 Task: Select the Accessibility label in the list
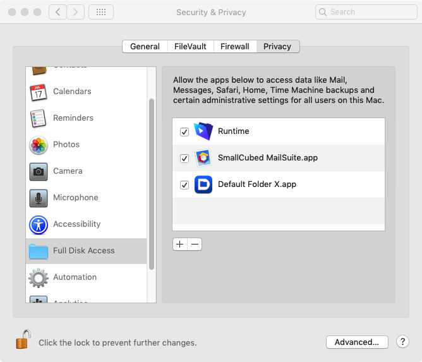[x=76, y=224]
